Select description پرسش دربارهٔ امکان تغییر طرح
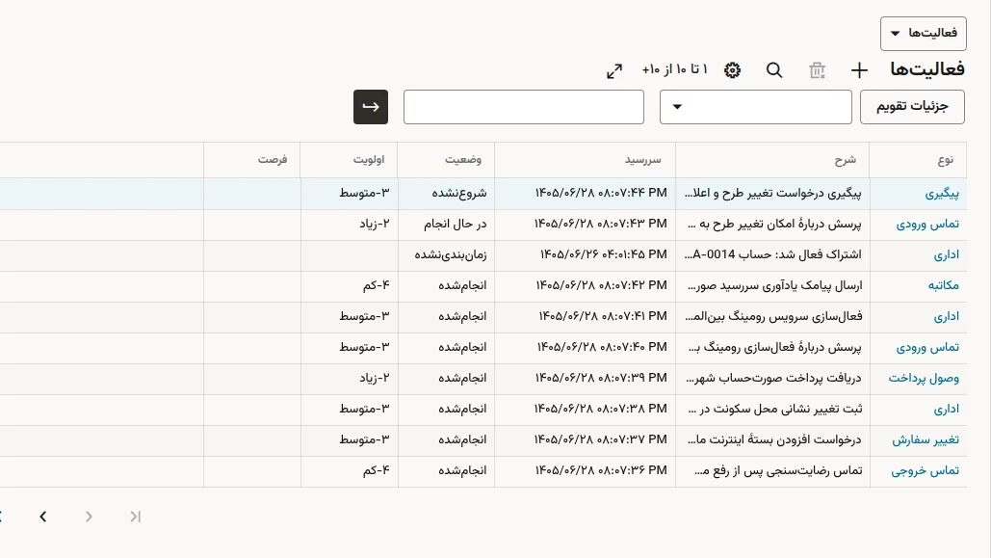The image size is (991, 558). (774, 224)
